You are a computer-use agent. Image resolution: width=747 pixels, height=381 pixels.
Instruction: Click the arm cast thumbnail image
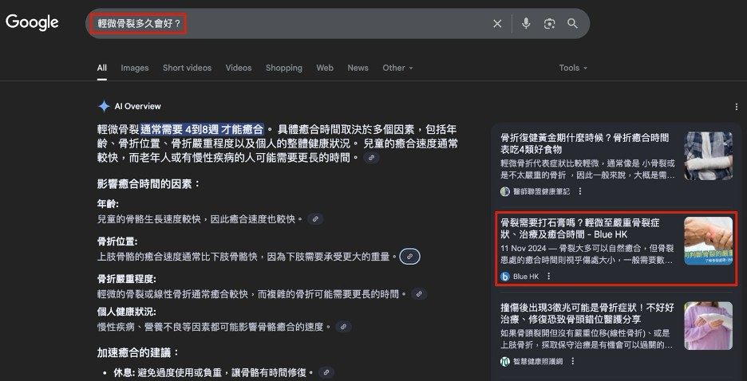709,155
